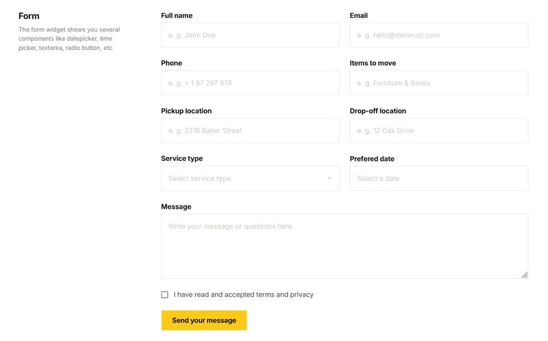Click the accepted terms and privacy label text

(x=243, y=294)
